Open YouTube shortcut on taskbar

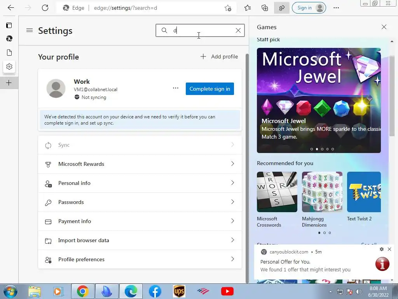[227, 291]
